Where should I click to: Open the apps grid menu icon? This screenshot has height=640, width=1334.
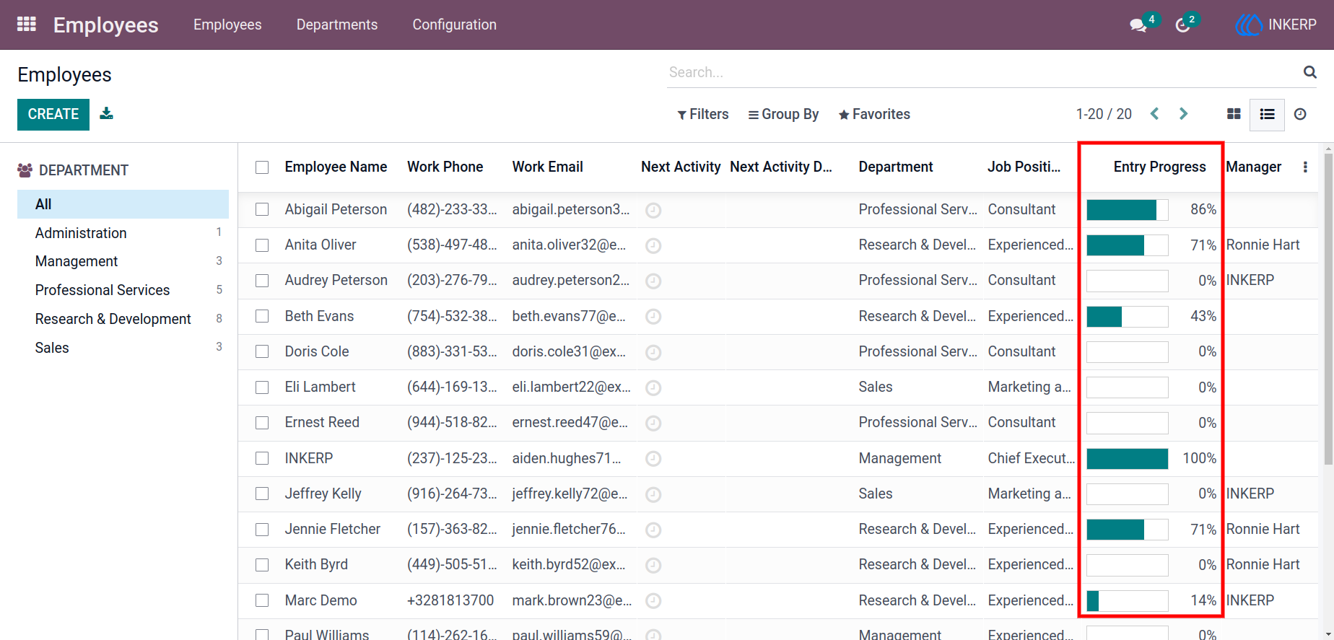coord(27,25)
